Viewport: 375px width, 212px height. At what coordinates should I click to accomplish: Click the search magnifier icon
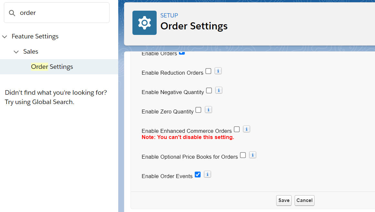[x=12, y=13]
